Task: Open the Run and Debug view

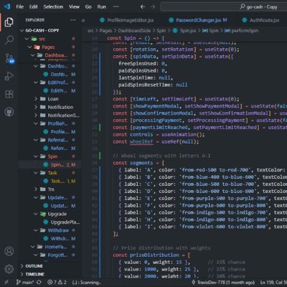Action: tap(9, 76)
